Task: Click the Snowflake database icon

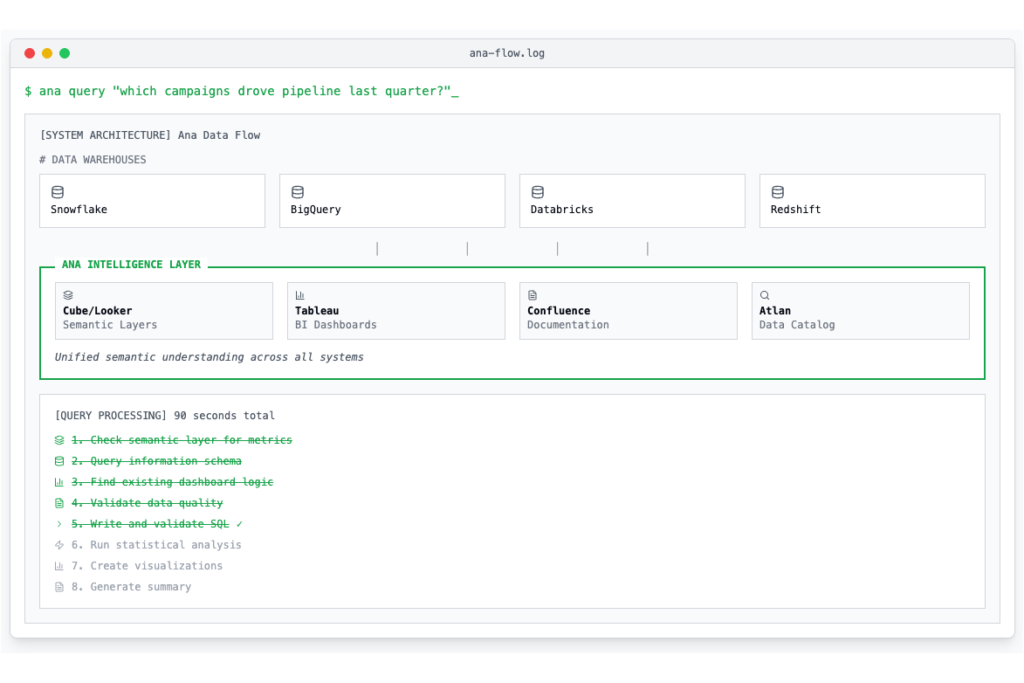Action: tap(57, 191)
